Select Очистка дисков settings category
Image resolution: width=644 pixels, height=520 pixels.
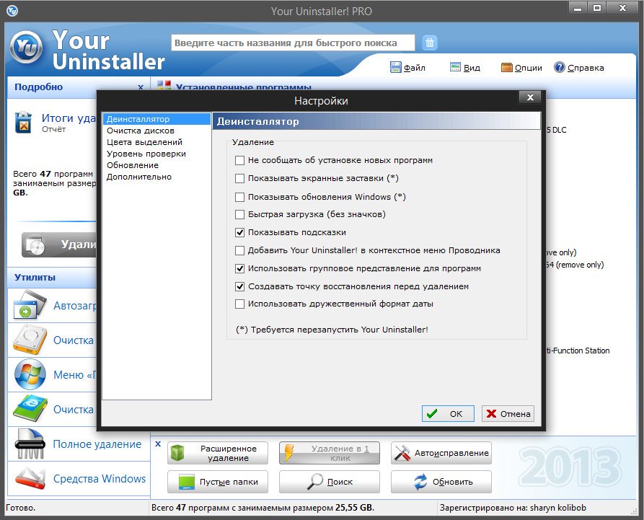coord(156,131)
